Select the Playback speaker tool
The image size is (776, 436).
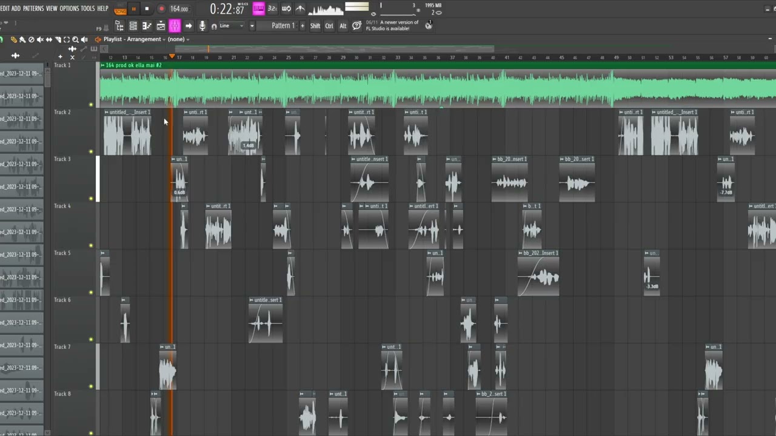pyautogui.click(x=84, y=40)
